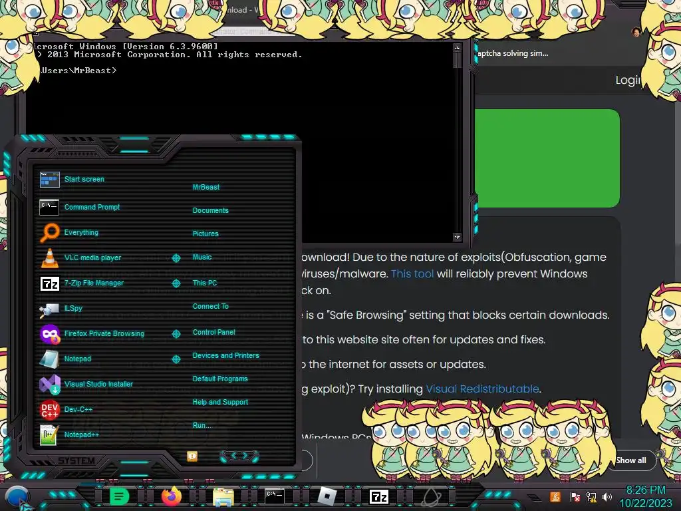Open the clock showing 8:26 PM
Image resolution: width=681 pixels, height=511 pixels.
tap(646, 496)
